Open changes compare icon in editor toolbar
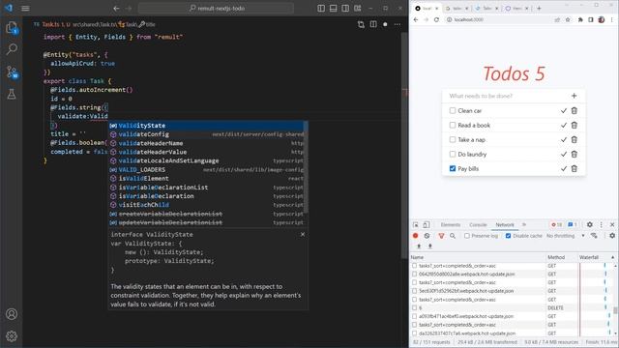The width and height of the screenshot is (619, 348). (361, 24)
